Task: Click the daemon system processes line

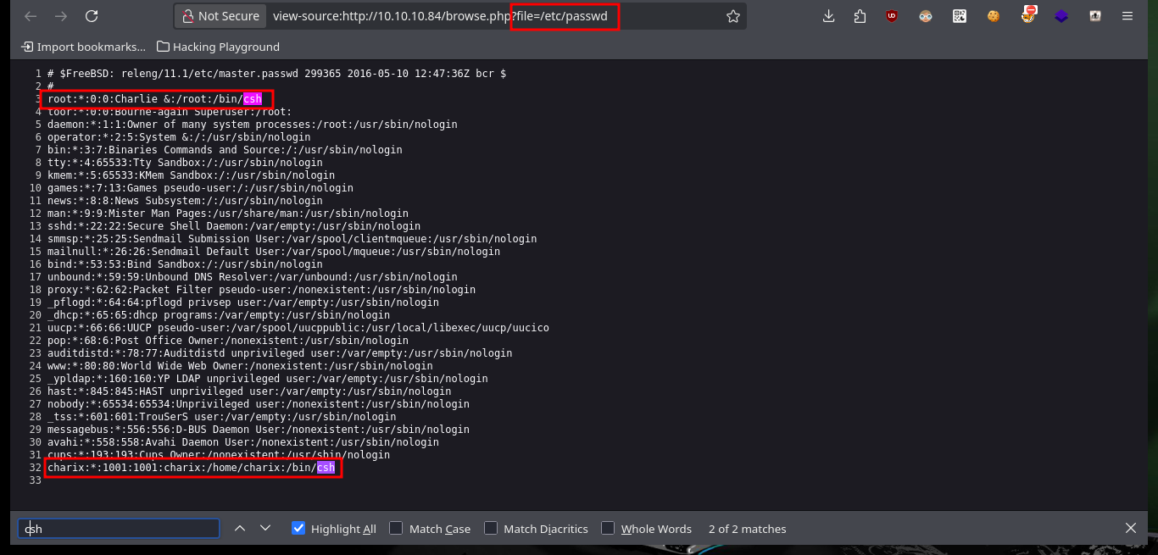Action: 253,125
